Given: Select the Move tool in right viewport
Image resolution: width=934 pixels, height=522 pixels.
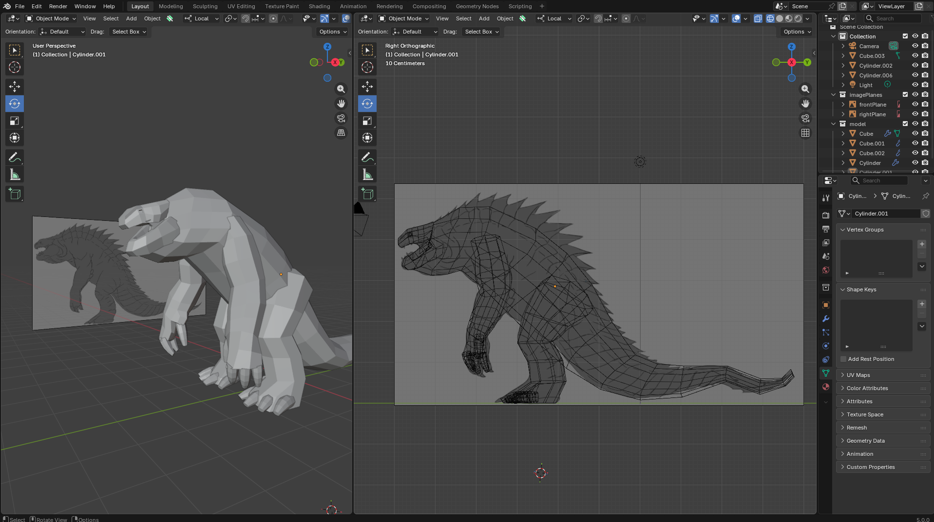Looking at the screenshot, I should point(367,87).
